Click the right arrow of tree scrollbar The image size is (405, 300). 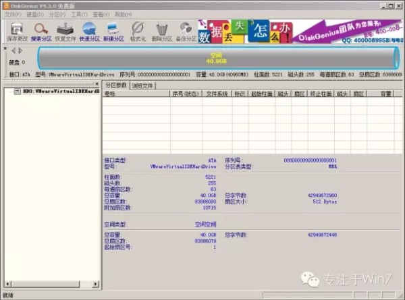tap(96, 284)
